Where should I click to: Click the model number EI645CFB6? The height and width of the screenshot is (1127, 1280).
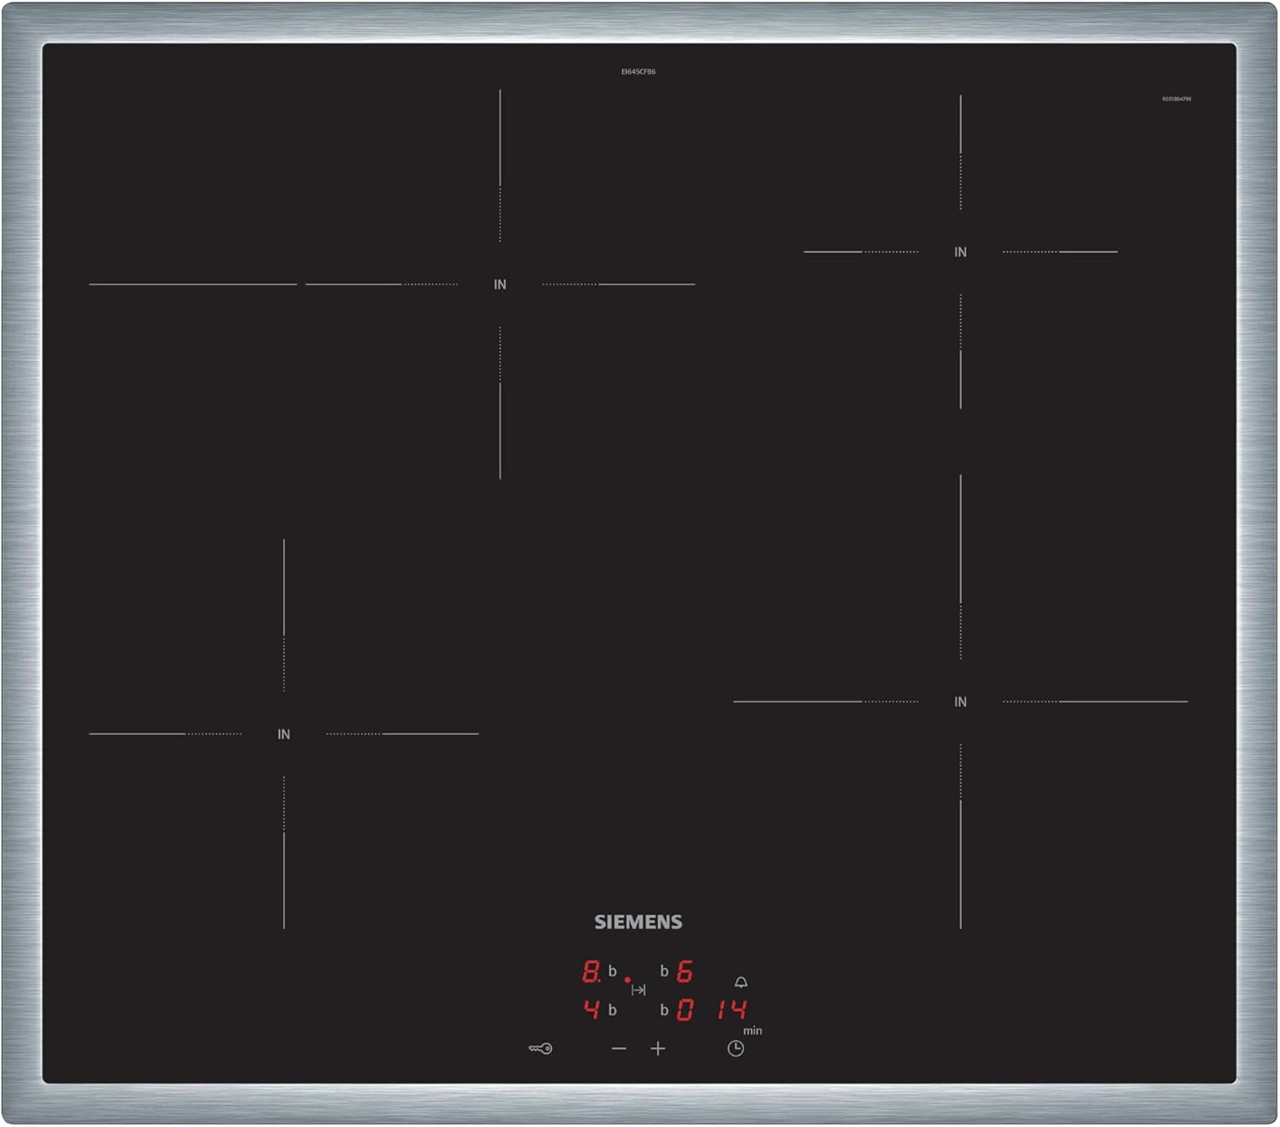pos(638,72)
